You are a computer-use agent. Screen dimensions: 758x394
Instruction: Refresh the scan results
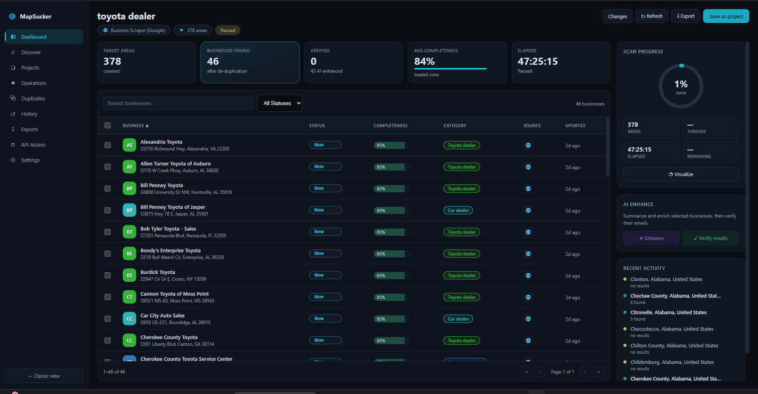[652, 16]
